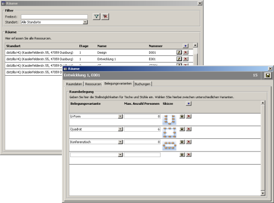Screen dimensions: 274x203
Task: Switch to the Ressourcen tab
Action: tap(93, 84)
